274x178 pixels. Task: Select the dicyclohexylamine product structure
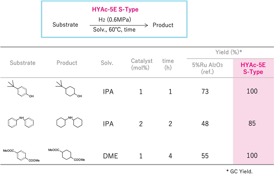70,122
